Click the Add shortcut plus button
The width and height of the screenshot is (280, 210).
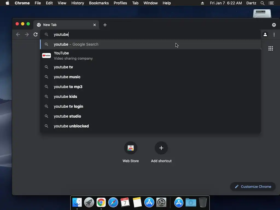[x=161, y=148]
